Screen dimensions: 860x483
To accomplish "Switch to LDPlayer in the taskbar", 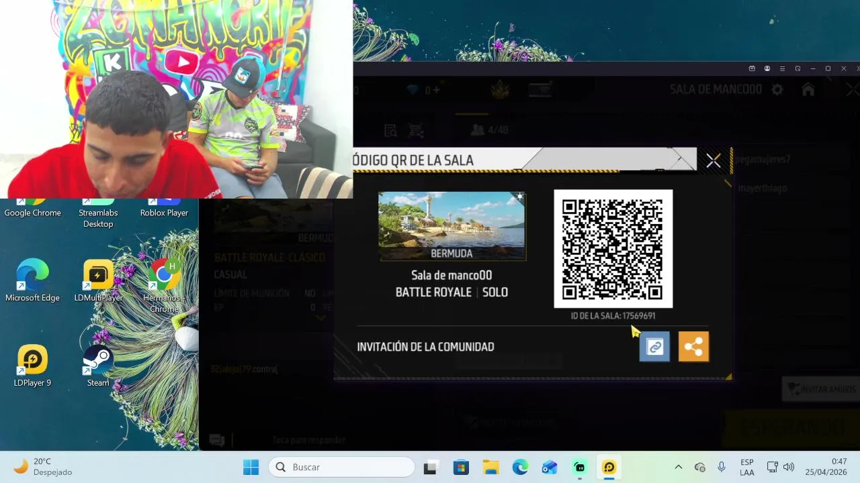I will click(x=609, y=467).
